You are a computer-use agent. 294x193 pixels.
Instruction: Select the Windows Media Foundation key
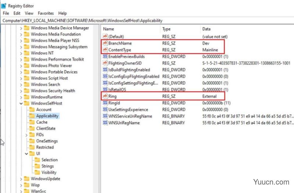point(56,34)
